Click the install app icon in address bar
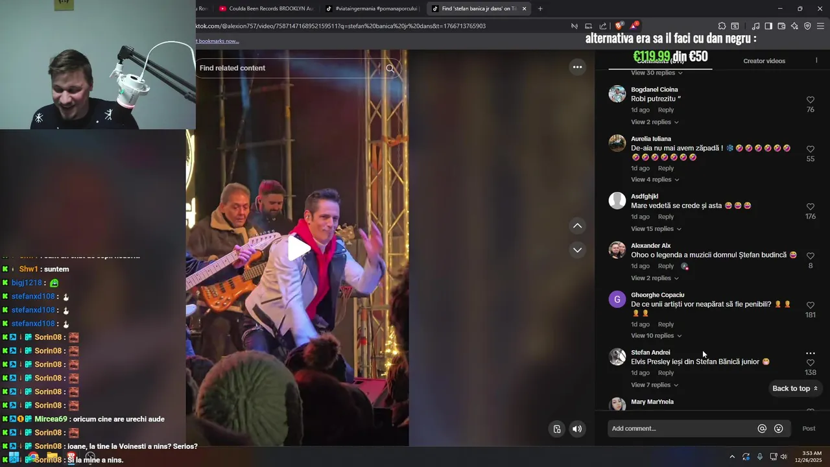Screen dimensions: 830x467 (x=588, y=26)
